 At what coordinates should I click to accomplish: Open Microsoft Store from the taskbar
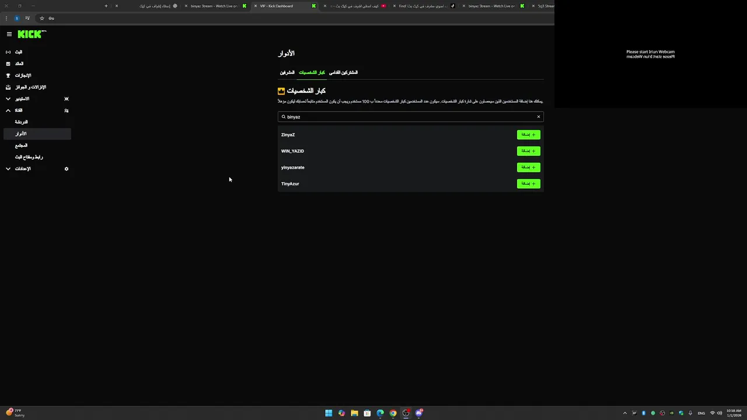point(367,413)
